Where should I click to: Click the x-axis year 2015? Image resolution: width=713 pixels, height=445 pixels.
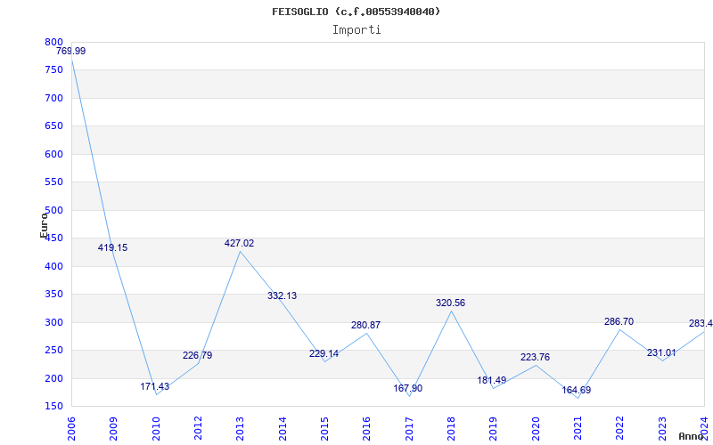(324, 429)
